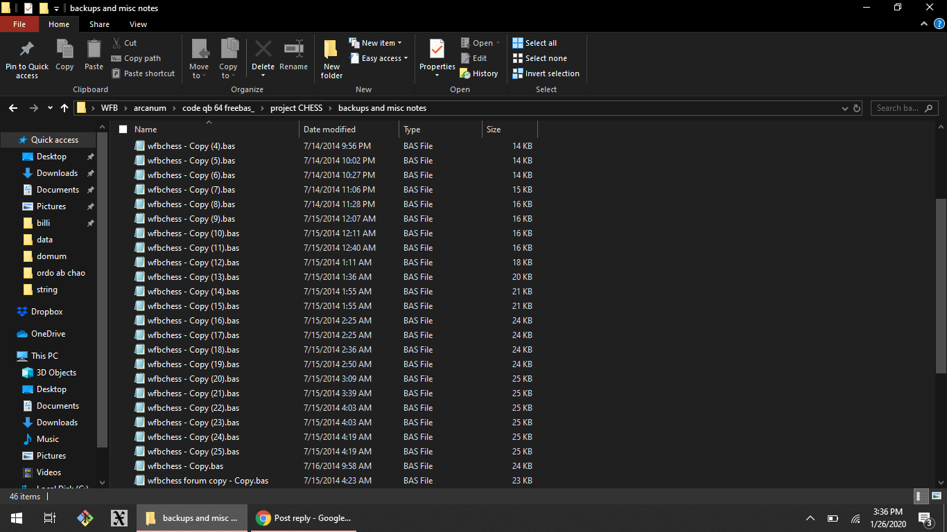Expand the address bar history dropdown

pos(844,108)
